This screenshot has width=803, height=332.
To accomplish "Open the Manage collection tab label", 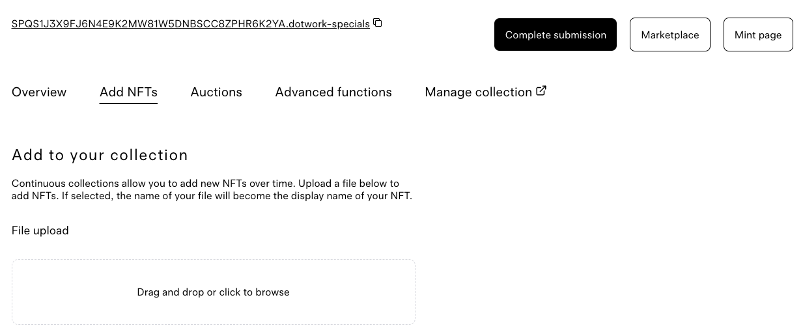I will point(478,92).
